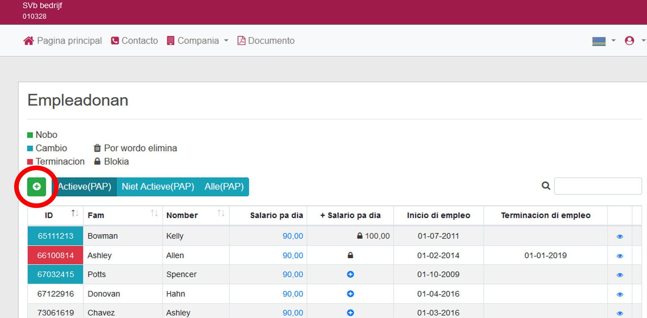The height and width of the screenshot is (318, 647).
Task: Go to the Documento page
Action: (x=266, y=41)
